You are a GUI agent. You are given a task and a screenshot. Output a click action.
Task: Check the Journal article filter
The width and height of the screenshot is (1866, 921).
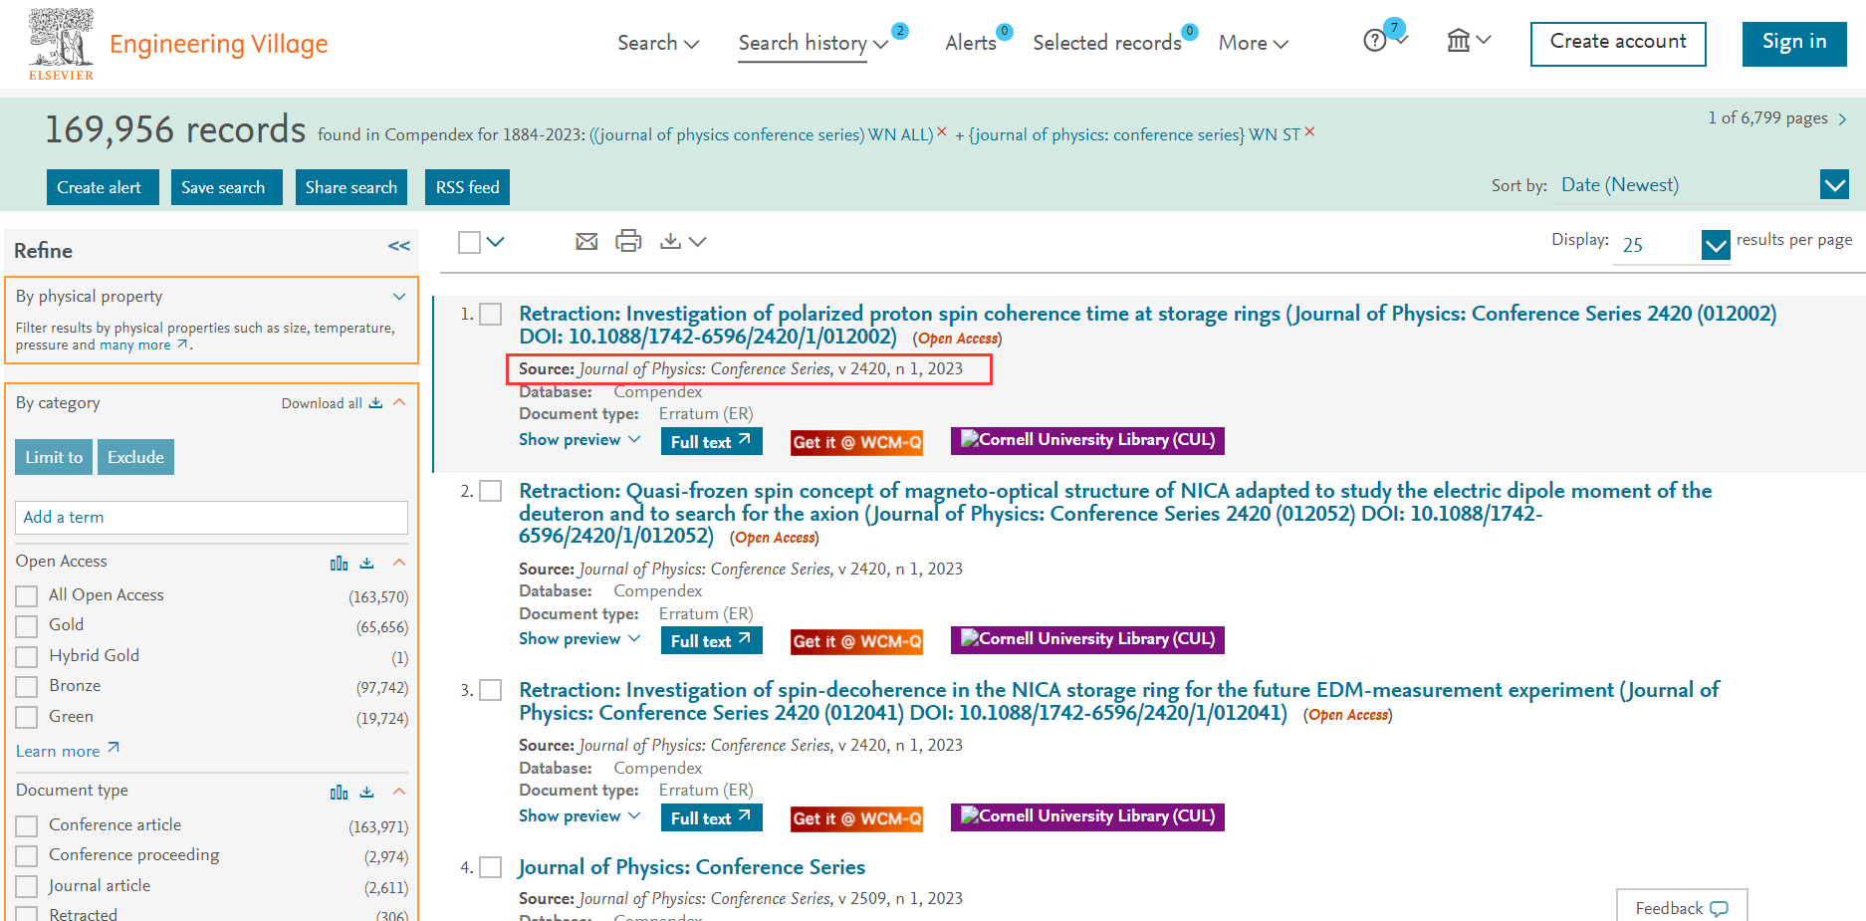[27, 887]
